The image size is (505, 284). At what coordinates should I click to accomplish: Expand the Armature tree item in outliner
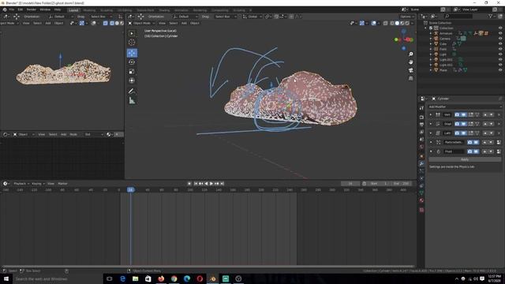pos(431,33)
